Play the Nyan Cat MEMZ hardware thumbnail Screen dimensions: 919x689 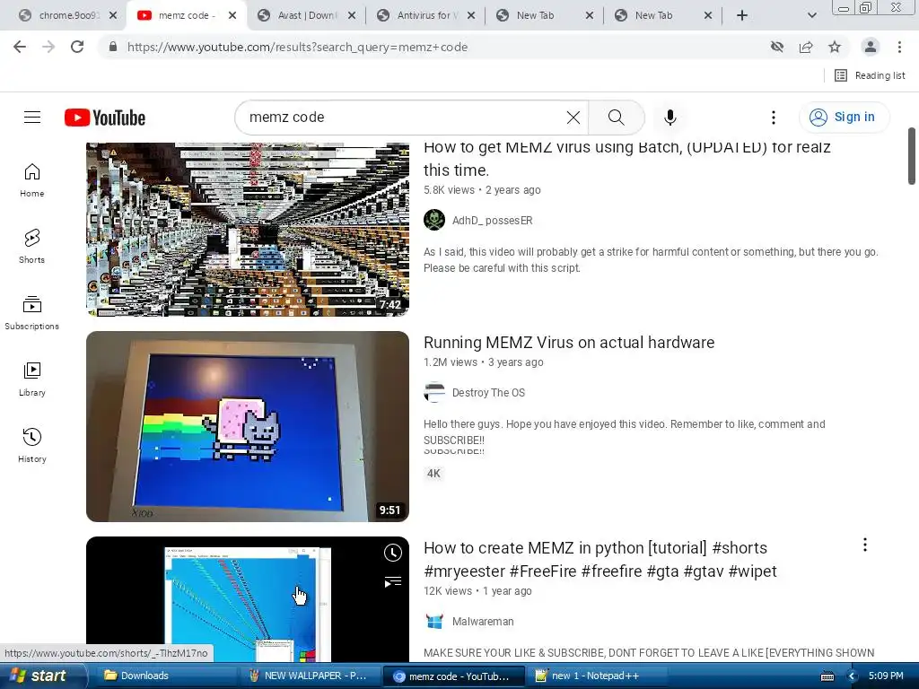click(248, 426)
